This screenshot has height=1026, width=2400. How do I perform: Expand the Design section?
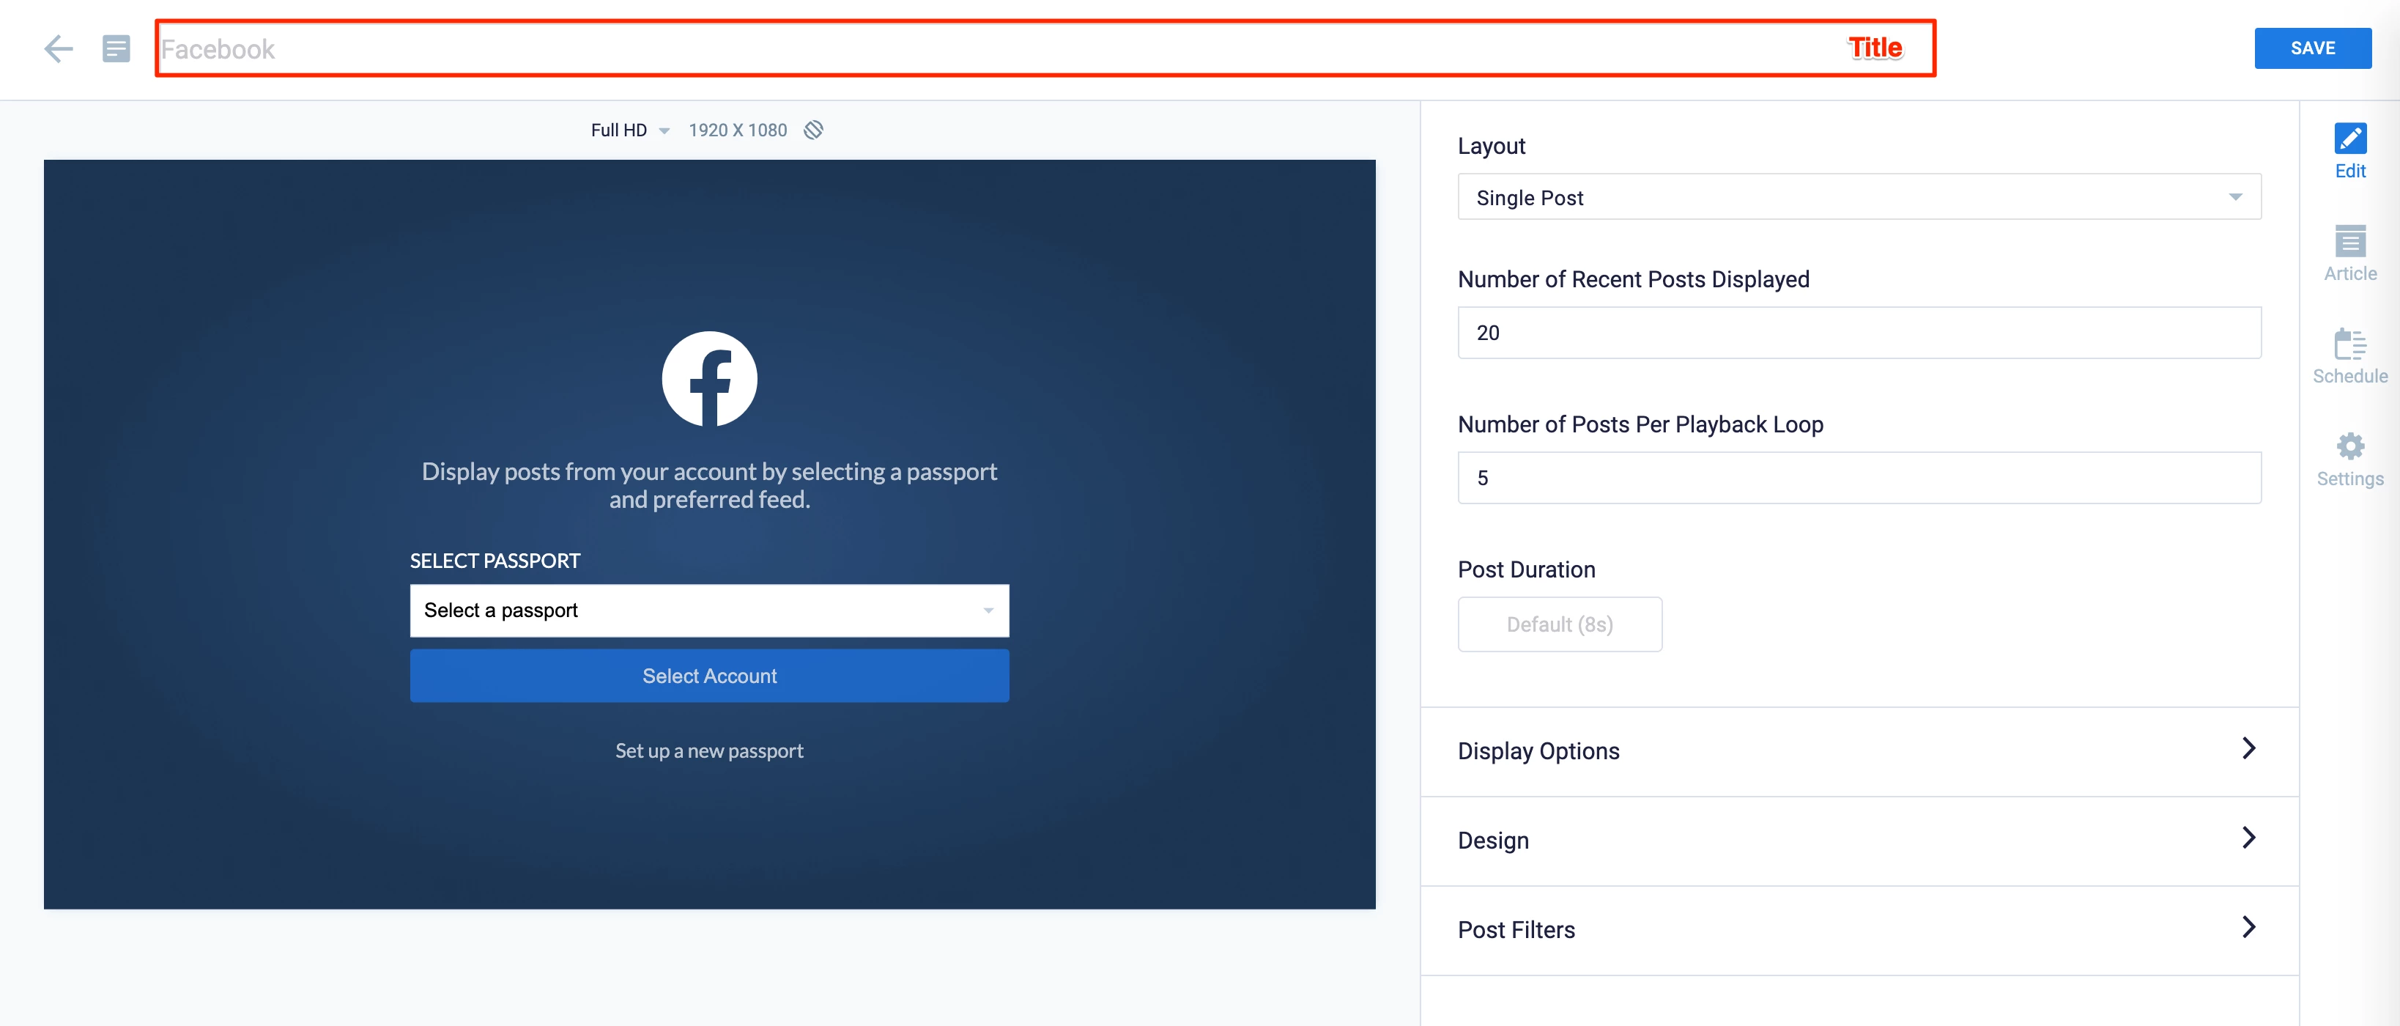click(x=1858, y=841)
